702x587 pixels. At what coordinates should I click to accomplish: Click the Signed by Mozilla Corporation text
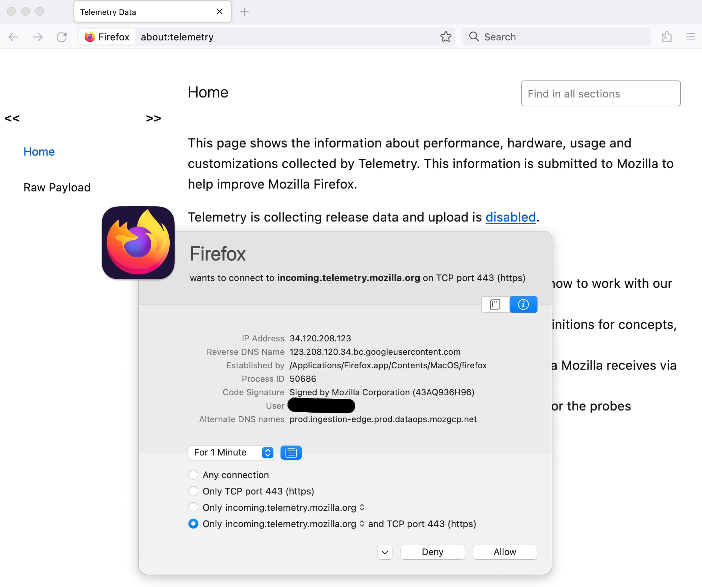click(382, 392)
